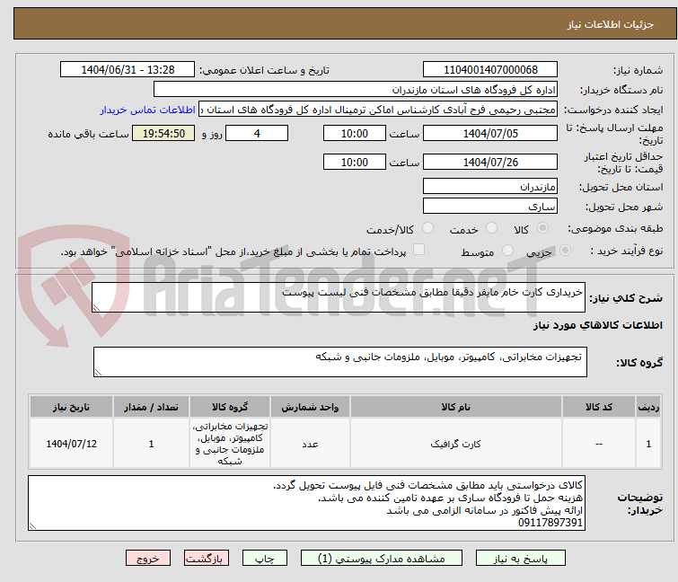
Task: Click the 'تعداد / مقدار' column header
Action: (151, 407)
